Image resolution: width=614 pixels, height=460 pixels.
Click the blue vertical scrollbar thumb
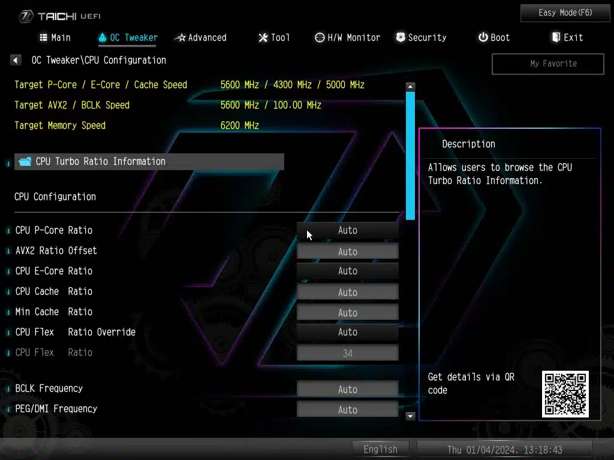pos(411,156)
